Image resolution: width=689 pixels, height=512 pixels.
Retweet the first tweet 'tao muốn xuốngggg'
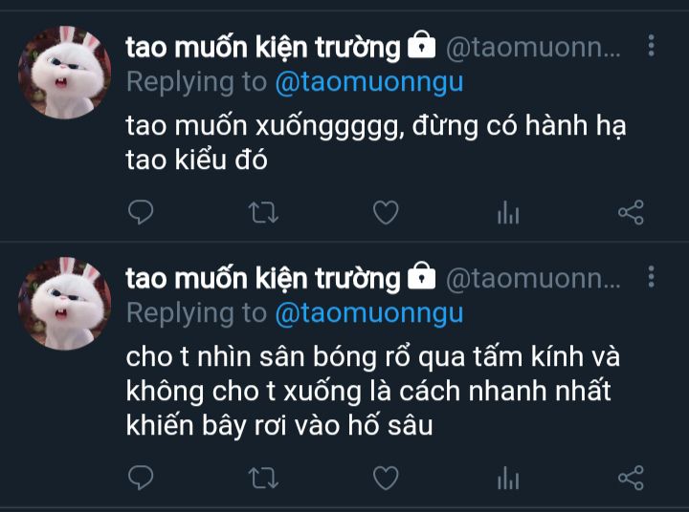click(263, 212)
